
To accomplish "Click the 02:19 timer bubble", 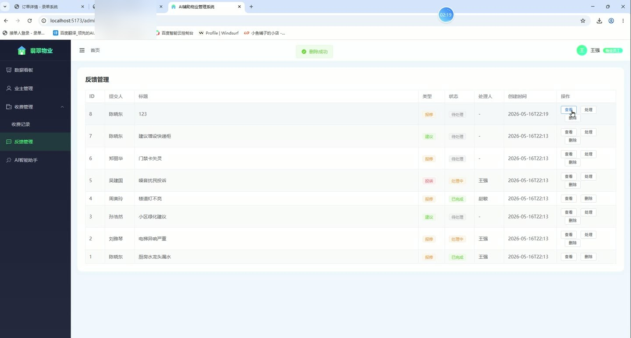I will pyautogui.click(x=446, y=15).
